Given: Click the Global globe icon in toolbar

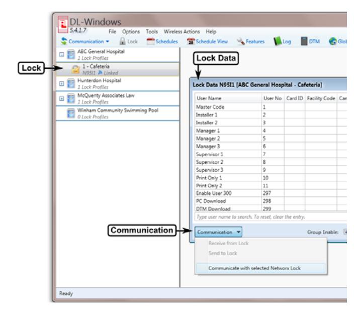Looking at the screenshot, I should [x=332, y=41].
